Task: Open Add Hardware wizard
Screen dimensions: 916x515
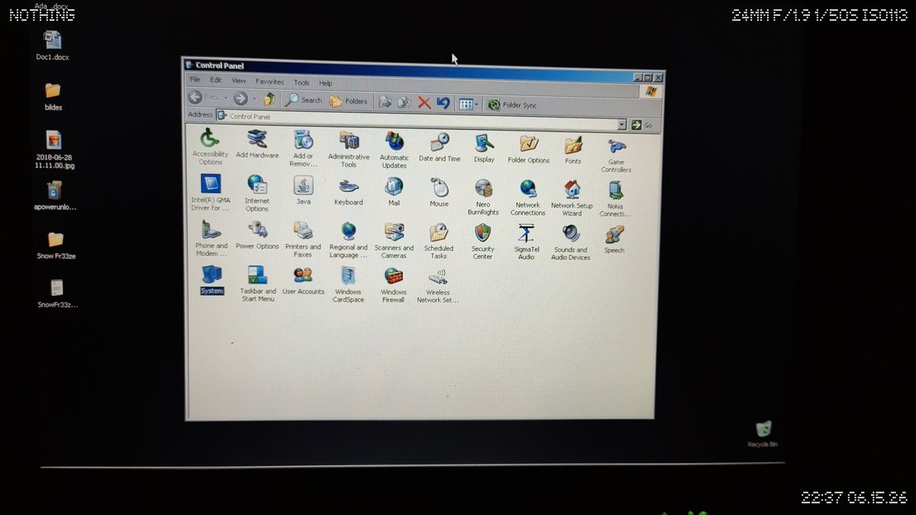Action: [x=257, y=144]
